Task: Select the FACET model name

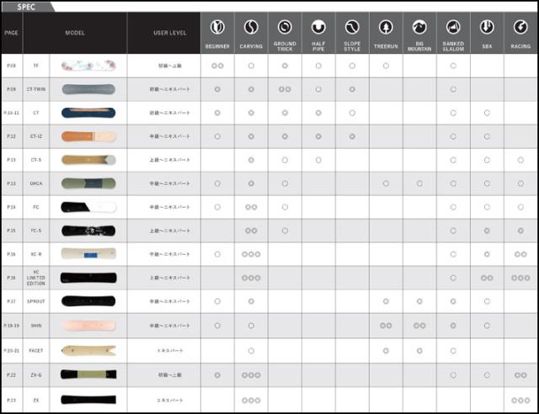Action: pos(36,350)
